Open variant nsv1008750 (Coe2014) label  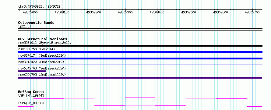tap(37, 49)
